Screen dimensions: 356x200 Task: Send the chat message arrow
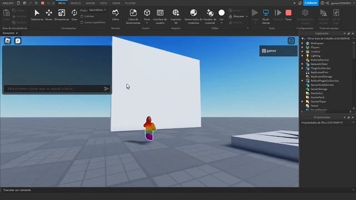click(x=106, y=89)
